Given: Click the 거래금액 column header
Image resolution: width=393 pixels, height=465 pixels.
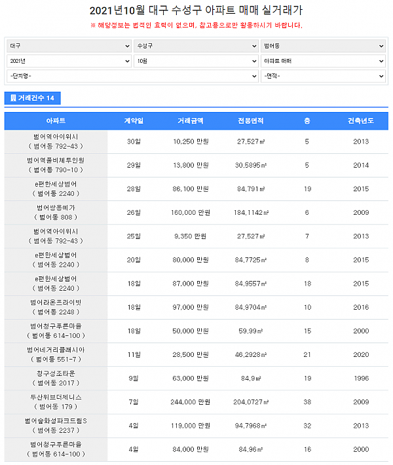Looking at the screenshot, I should click(191, 121).
